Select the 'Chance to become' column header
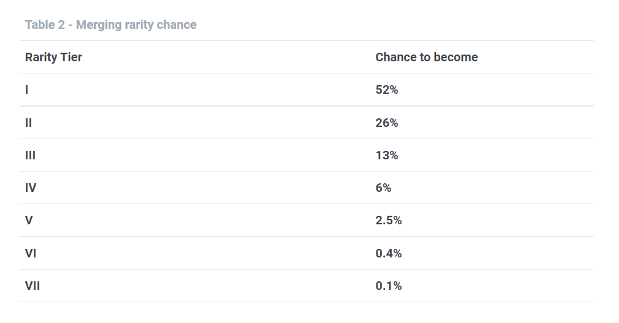Screen dimensions: 619x323 tap(426, 57)
